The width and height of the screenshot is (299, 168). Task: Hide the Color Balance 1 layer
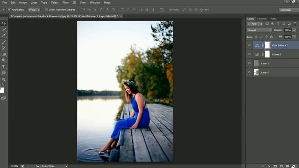click(249, 45)
